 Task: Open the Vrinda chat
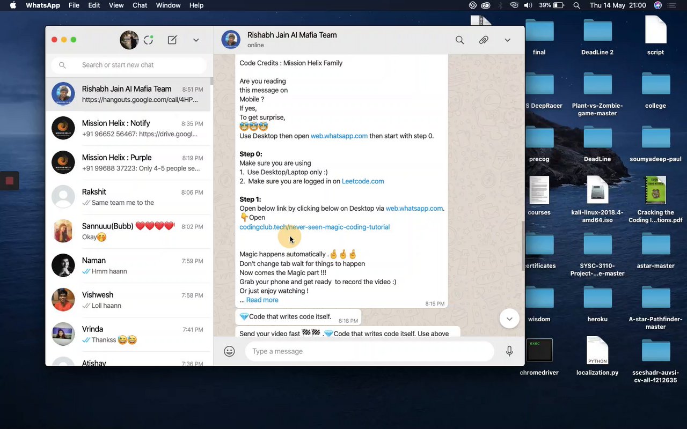click(x=129, y=334)
